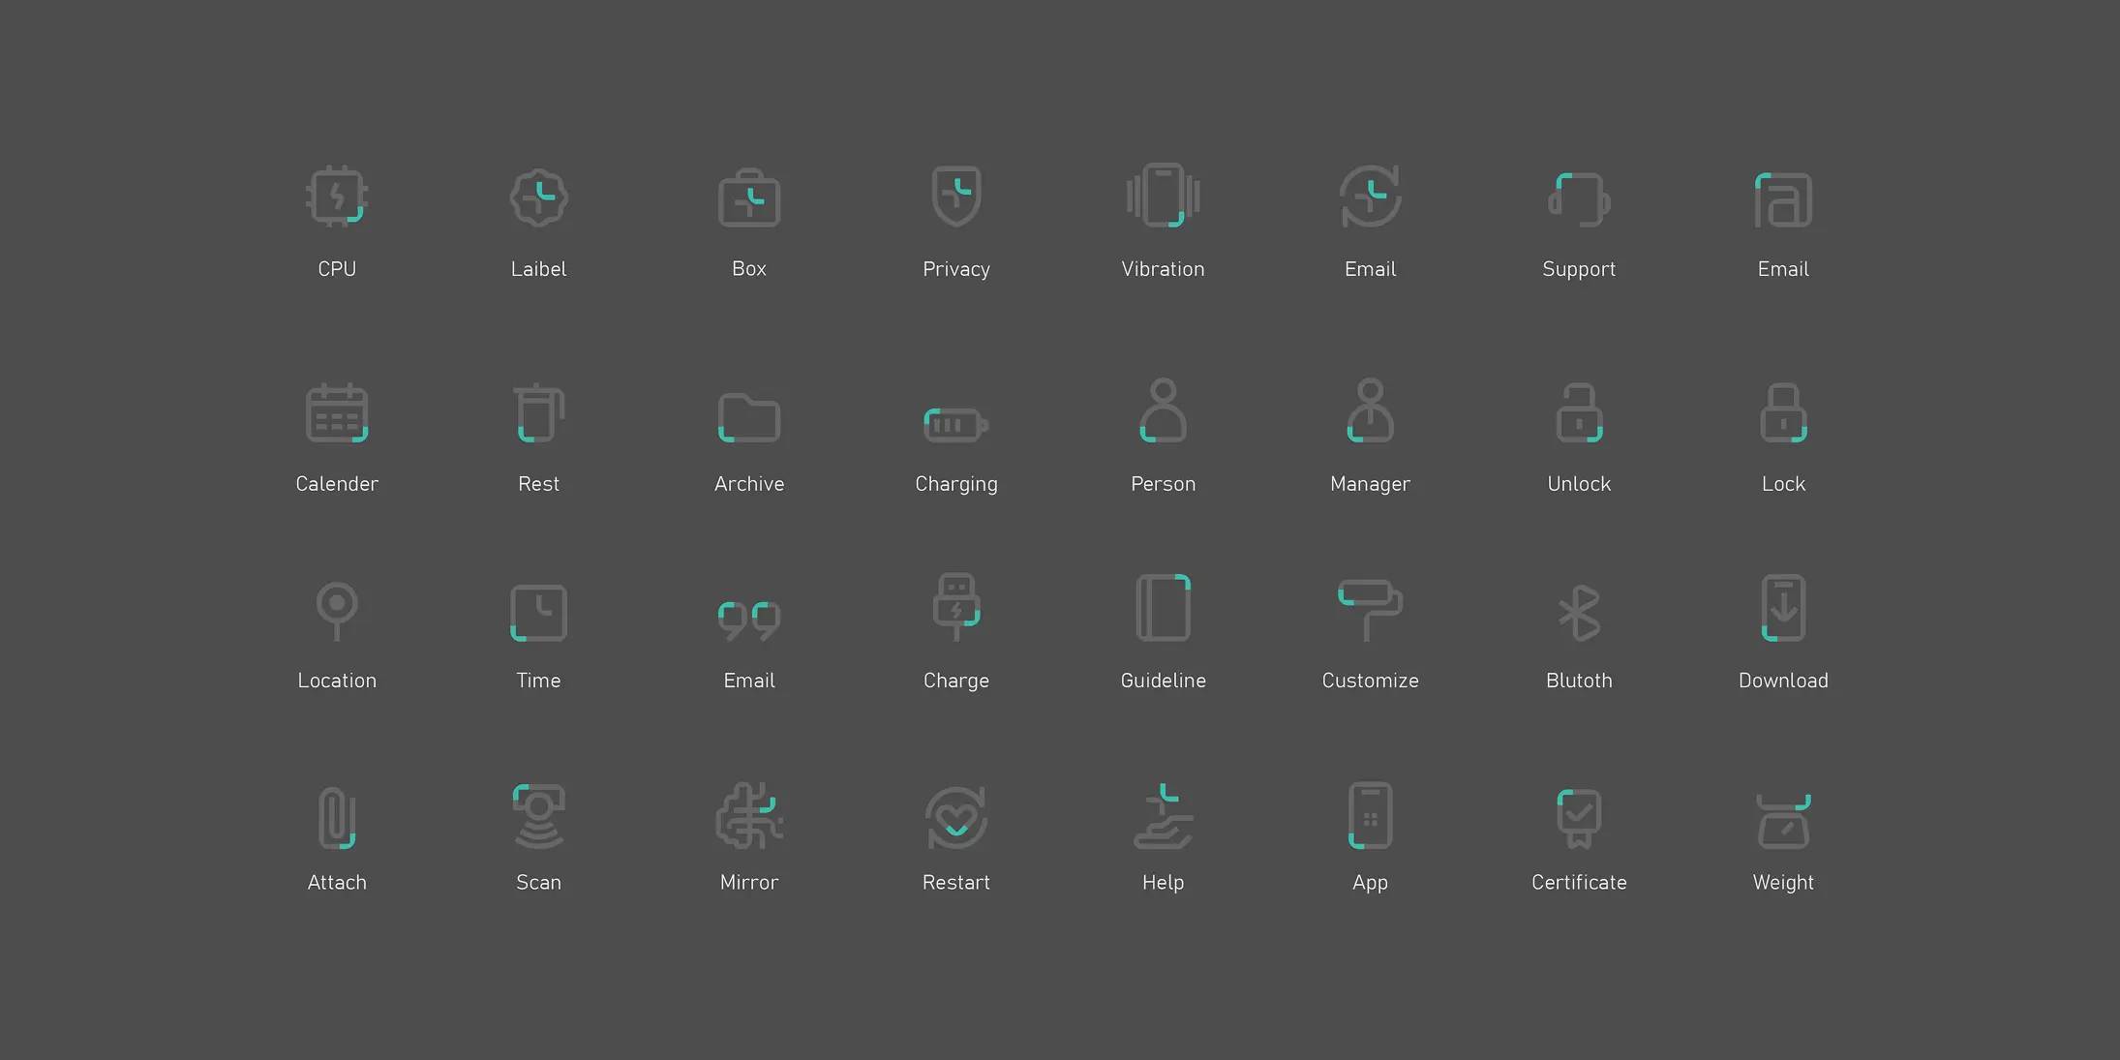Select the Certificate badge icon
2120x1060 pixels.
click(1578, 817)
